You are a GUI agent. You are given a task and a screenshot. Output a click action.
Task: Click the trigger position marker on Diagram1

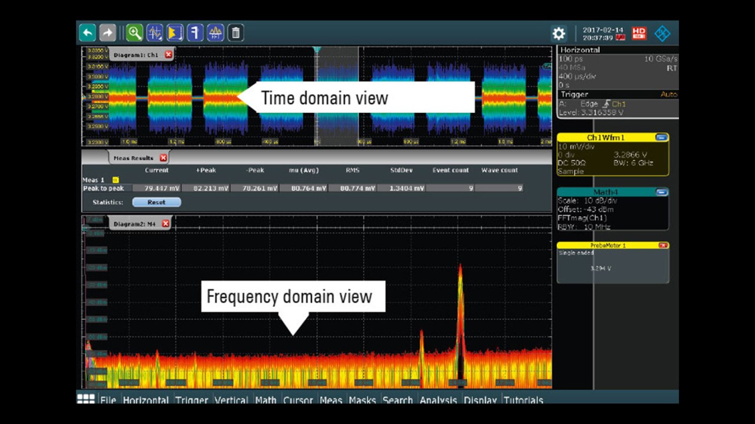click(x=317, y=51)
